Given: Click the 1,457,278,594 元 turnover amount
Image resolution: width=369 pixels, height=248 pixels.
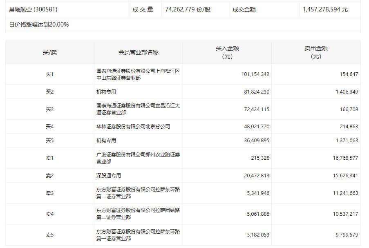Looking at the screenshot, I should coord(325,9).
